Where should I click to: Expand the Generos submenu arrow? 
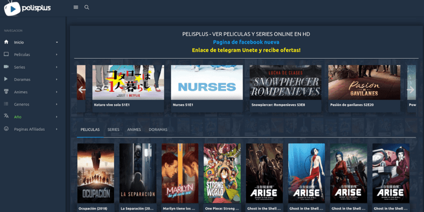click(57, 104)
